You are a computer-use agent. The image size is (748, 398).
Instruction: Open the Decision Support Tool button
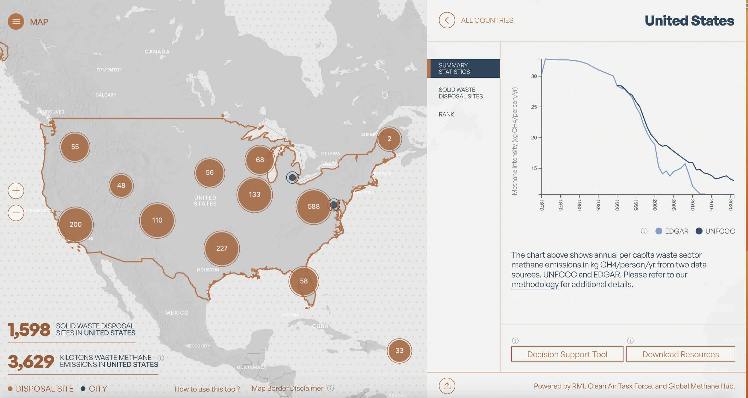tap(567, 354)
